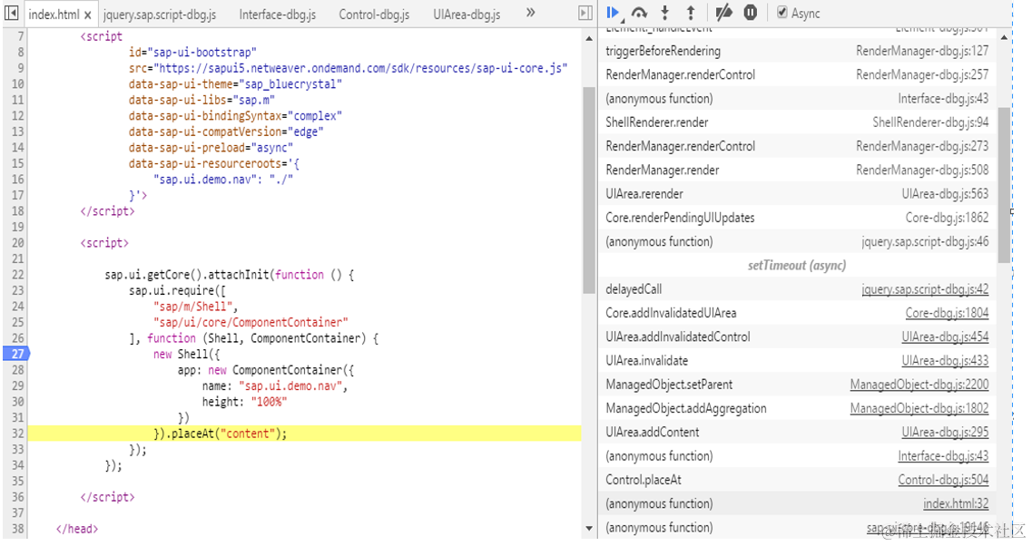Toggle the file navigator sidebar icon
Screen dimensions: 1032x546
click(x=11, y=13)
